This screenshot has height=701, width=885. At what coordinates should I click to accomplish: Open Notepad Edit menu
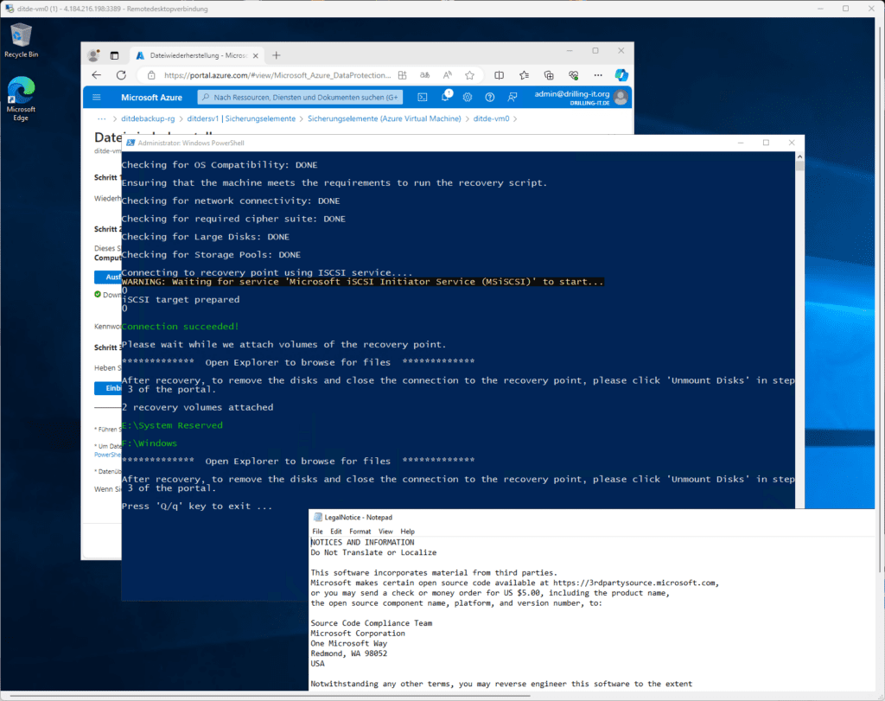(336, 531)
